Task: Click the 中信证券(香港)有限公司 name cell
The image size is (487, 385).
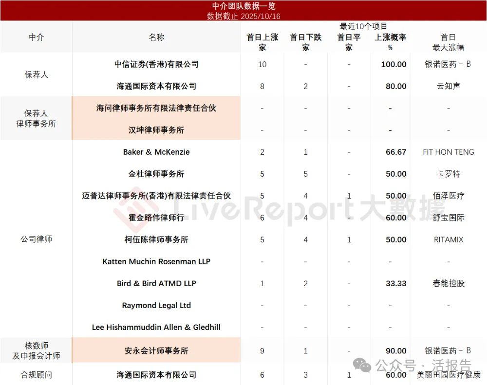Action: [x=156, y=64]
